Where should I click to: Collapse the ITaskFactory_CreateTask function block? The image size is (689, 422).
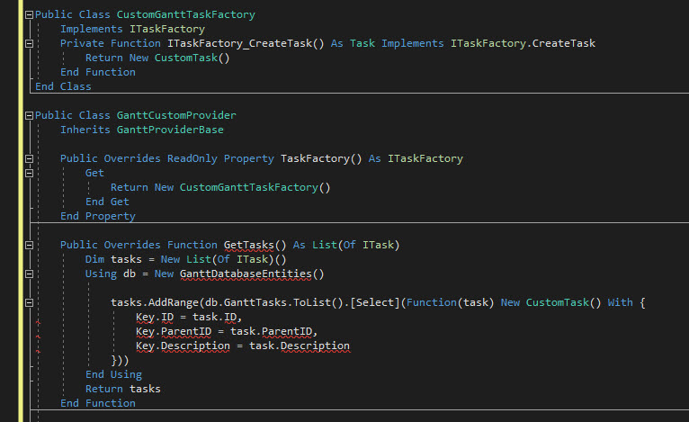click(x=30, y=43)
